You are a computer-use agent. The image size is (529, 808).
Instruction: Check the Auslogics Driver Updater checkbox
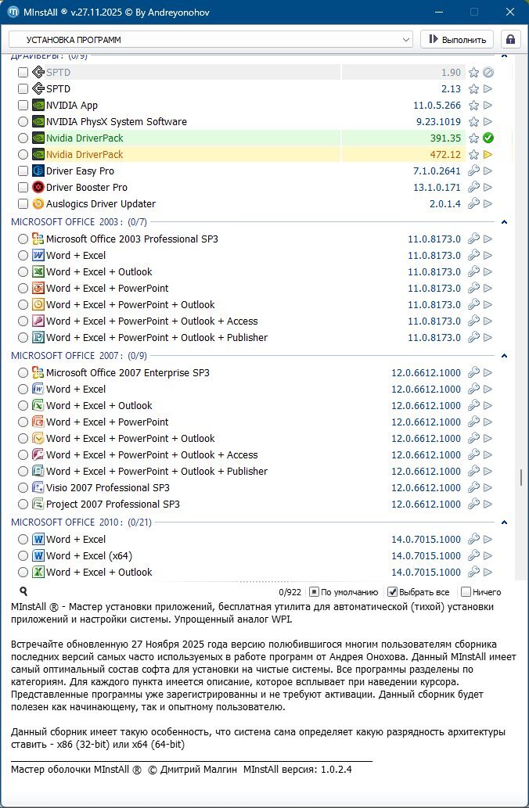pyautogui.click(x=23, y=204)
